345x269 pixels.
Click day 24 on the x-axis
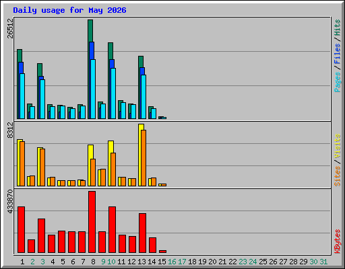point(253,262)
